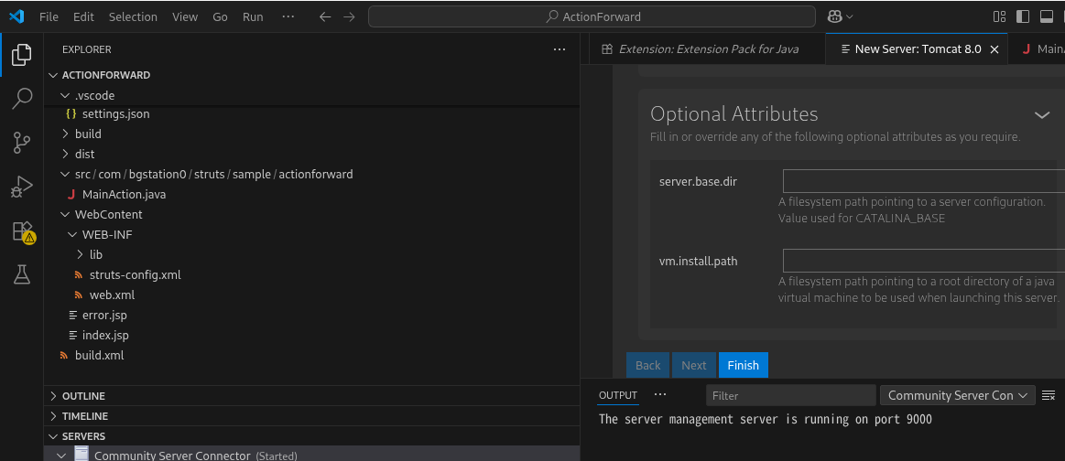Collapse the src/com/bgstation0 folder path
1065x461 pixels.
click(65, 174)
